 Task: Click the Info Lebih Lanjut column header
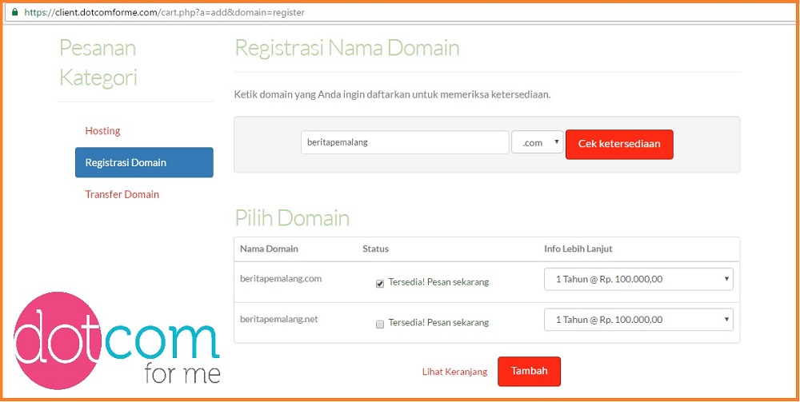[x=578, y=249]
